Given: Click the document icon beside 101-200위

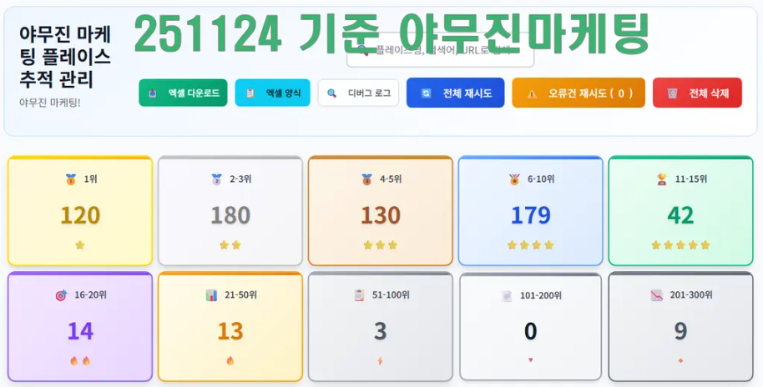Looking at the screenshot, I should pyautogui.click(x=506, y=296).
